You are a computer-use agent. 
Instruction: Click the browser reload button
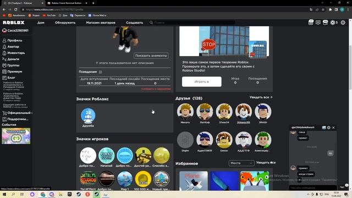pos(15,10)
